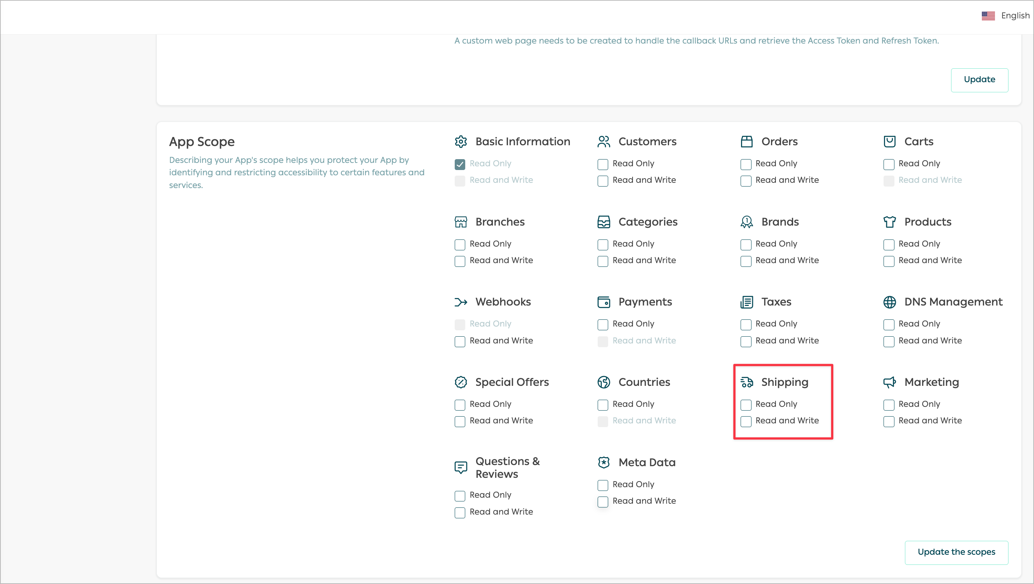
Task: Check Taxes Read Only
Action: (745, 325)
